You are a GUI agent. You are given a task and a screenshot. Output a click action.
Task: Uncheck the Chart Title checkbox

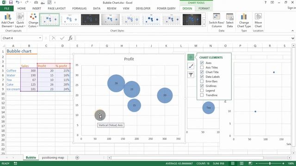(202, 72)
